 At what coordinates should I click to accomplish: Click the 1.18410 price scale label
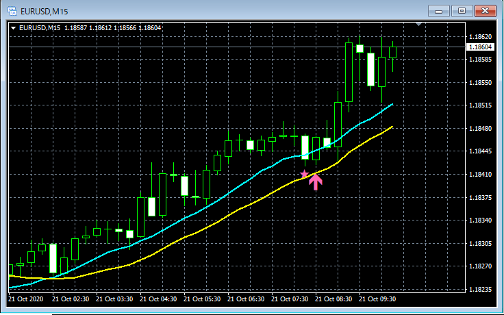click(480, 175)
